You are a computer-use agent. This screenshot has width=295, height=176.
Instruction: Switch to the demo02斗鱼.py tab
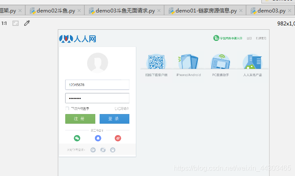click(56, 11)
